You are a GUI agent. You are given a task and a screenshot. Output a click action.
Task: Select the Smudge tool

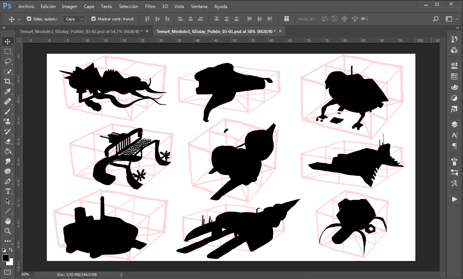pyautogui.click(x=8, y=161)
